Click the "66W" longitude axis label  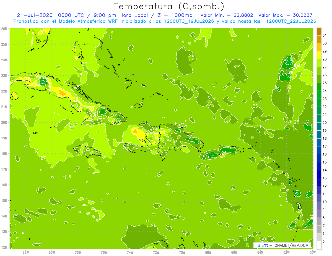[x=234, y=252]
